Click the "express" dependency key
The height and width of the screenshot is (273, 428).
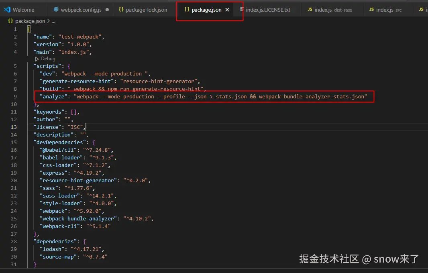pyautogui.click(x=53, y=173)
